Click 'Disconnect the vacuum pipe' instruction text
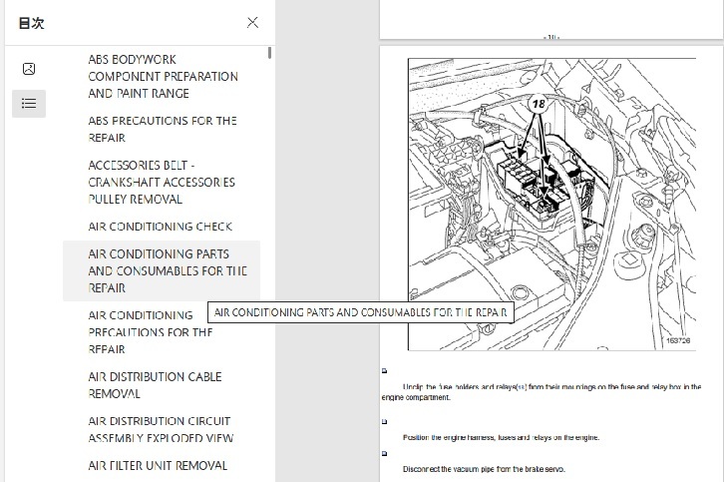The image size is (724, 482). (484, 469)
